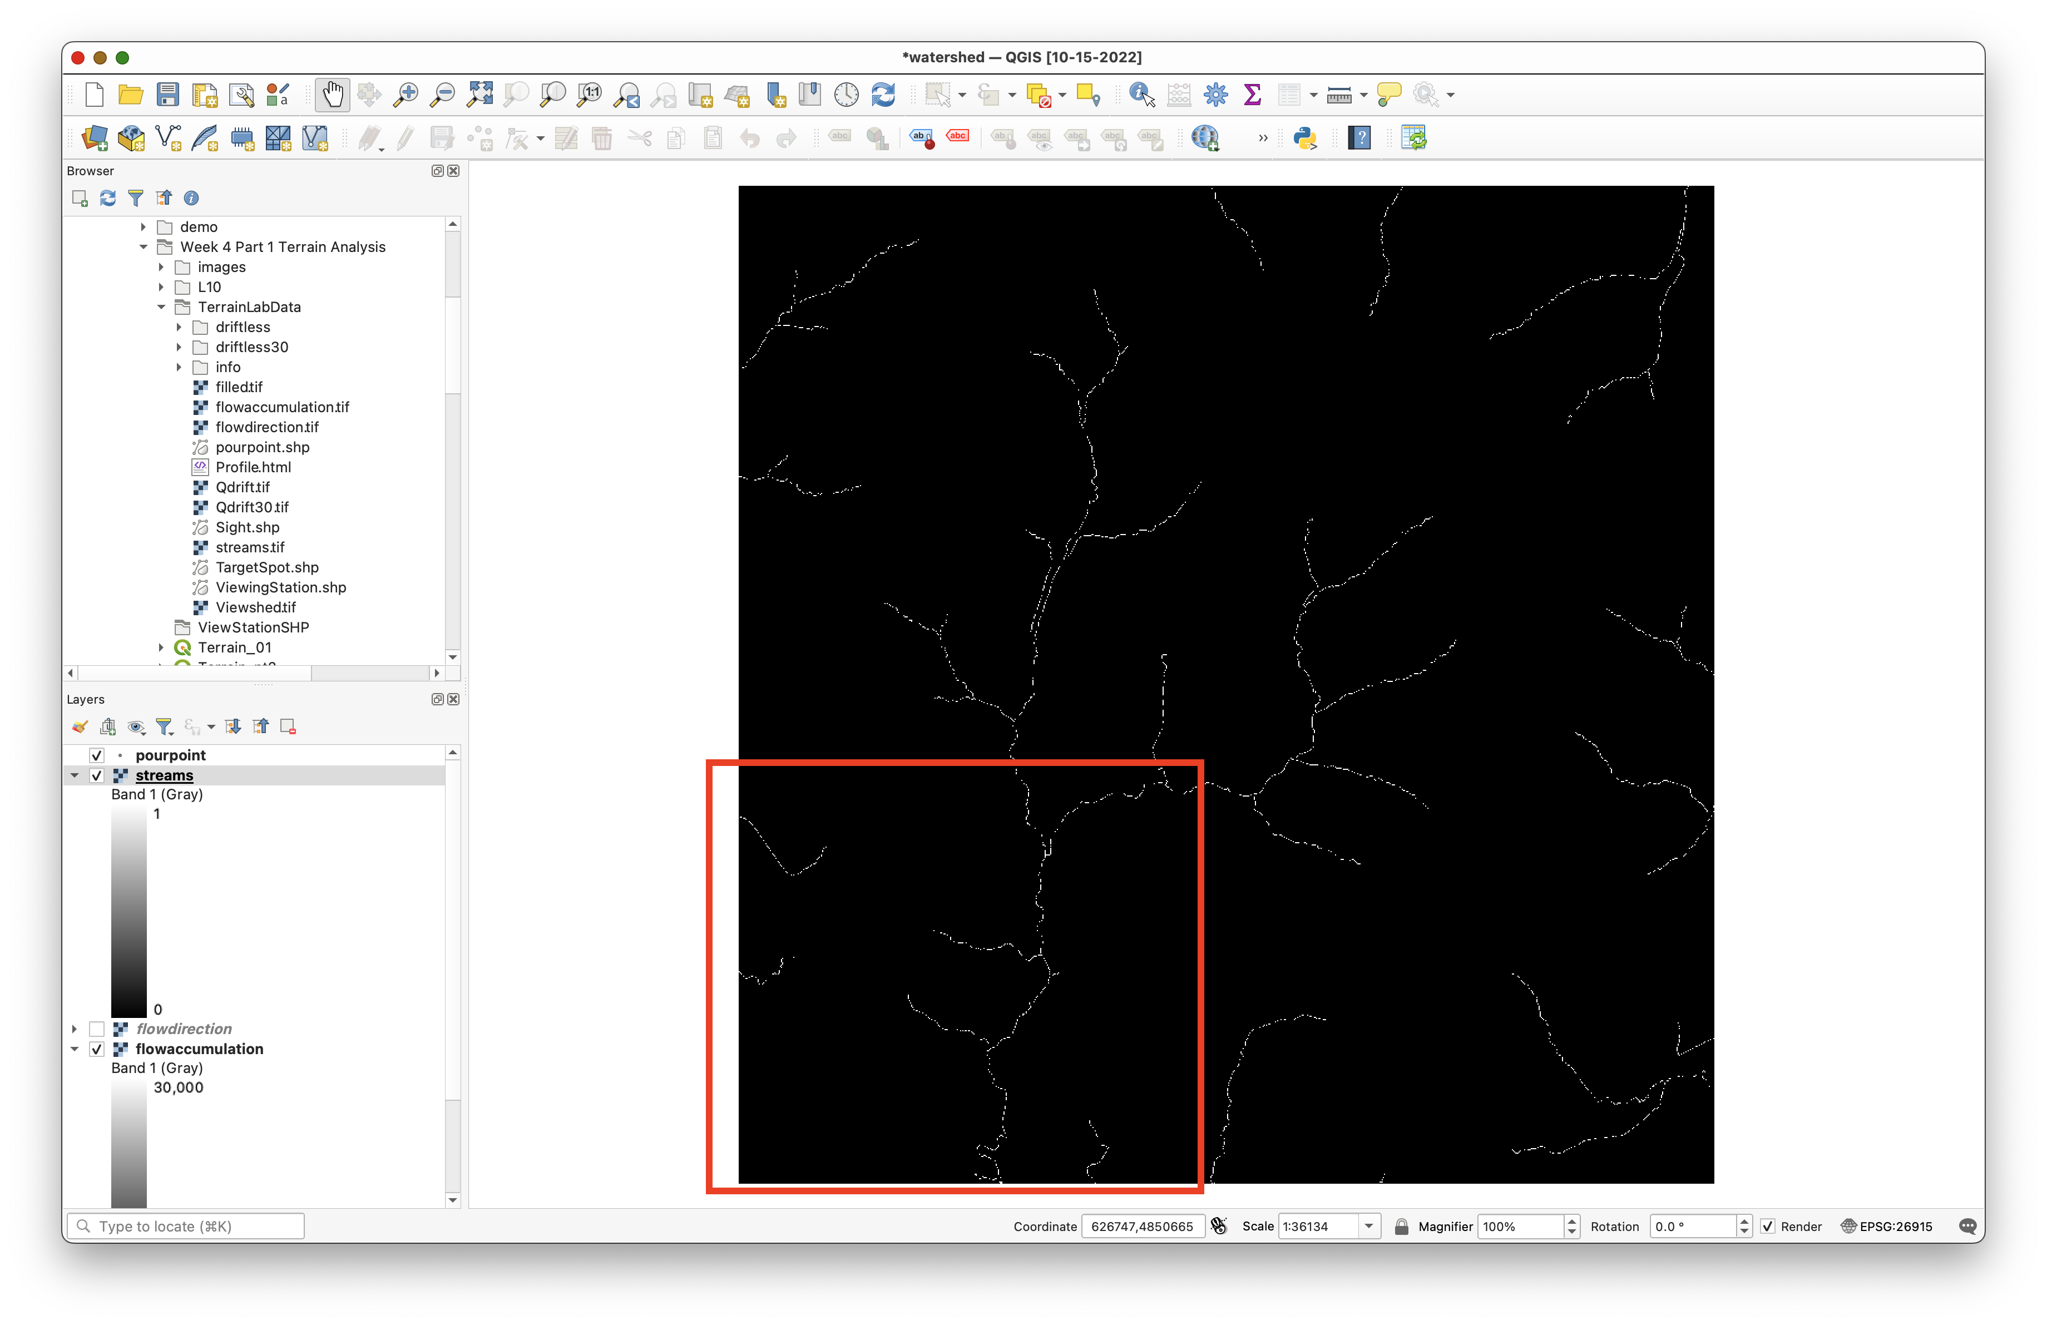The width and height of the screenshot is (2047, 1325).
Task: Expand the driftless30 folder
Action: coord(179,347)
